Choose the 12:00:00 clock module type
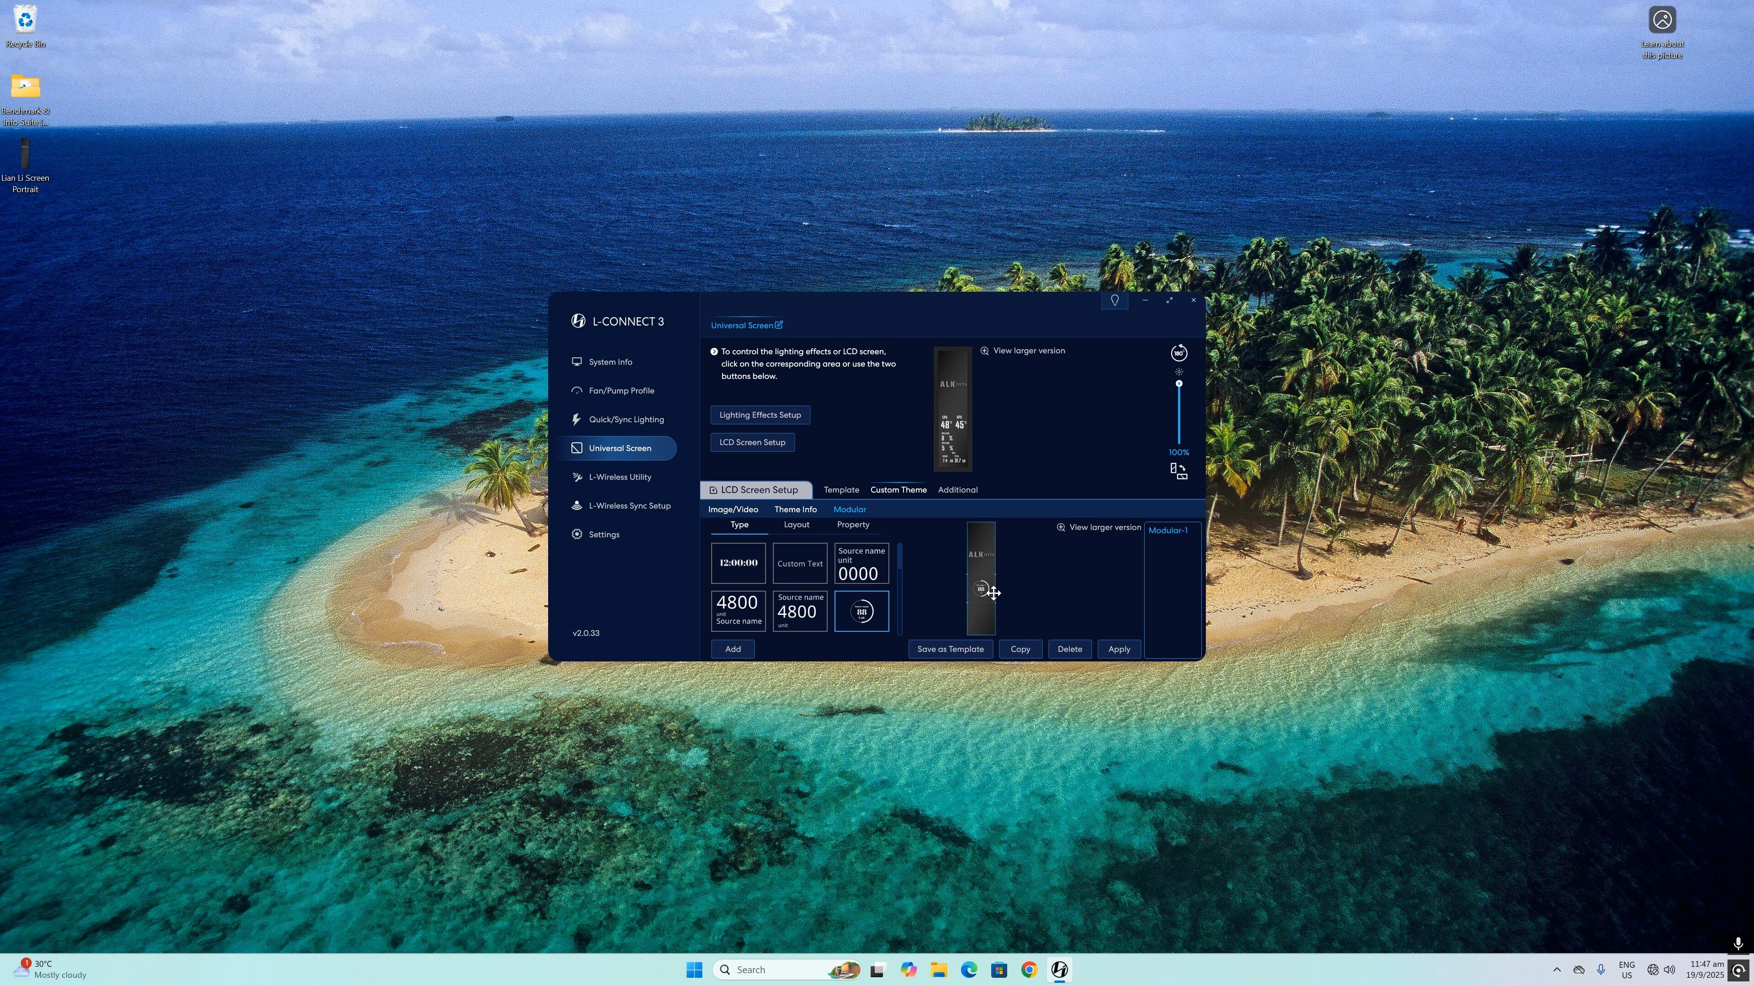Image resolution: width=1754 pixels, height=986 pixels. point(738,563)
